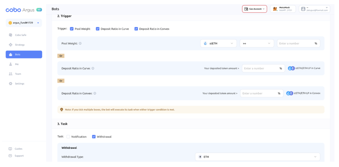Go to Cobo Safe in sidebar
The width and height of the screenshot is (339, 167).
pyautogui.click(x=20, y=35)
